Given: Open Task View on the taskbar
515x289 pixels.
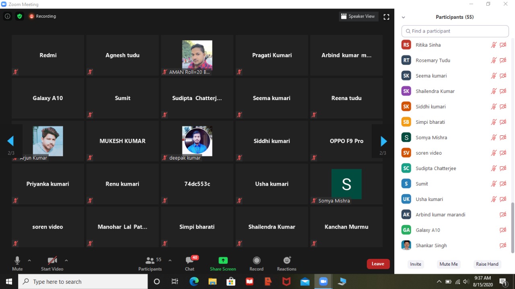Looking at the screenshot, I should (x=175, y=281).
